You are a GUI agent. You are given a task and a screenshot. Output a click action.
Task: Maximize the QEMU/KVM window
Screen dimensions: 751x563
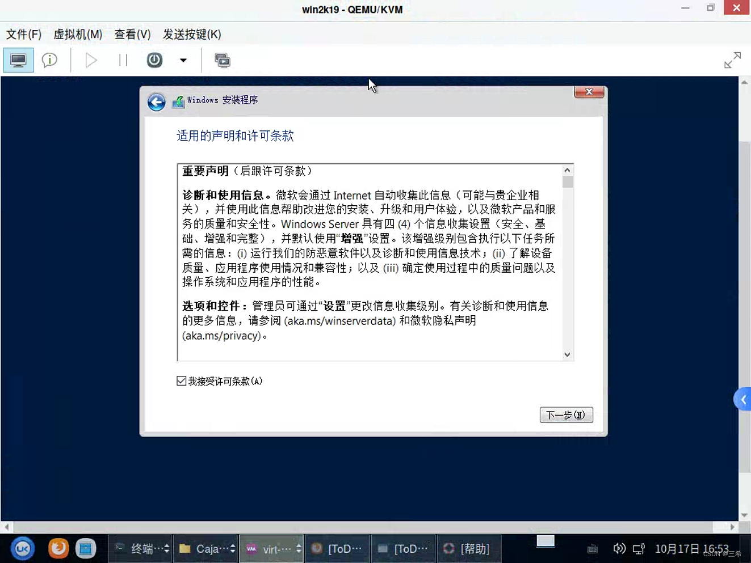(711, 8)
